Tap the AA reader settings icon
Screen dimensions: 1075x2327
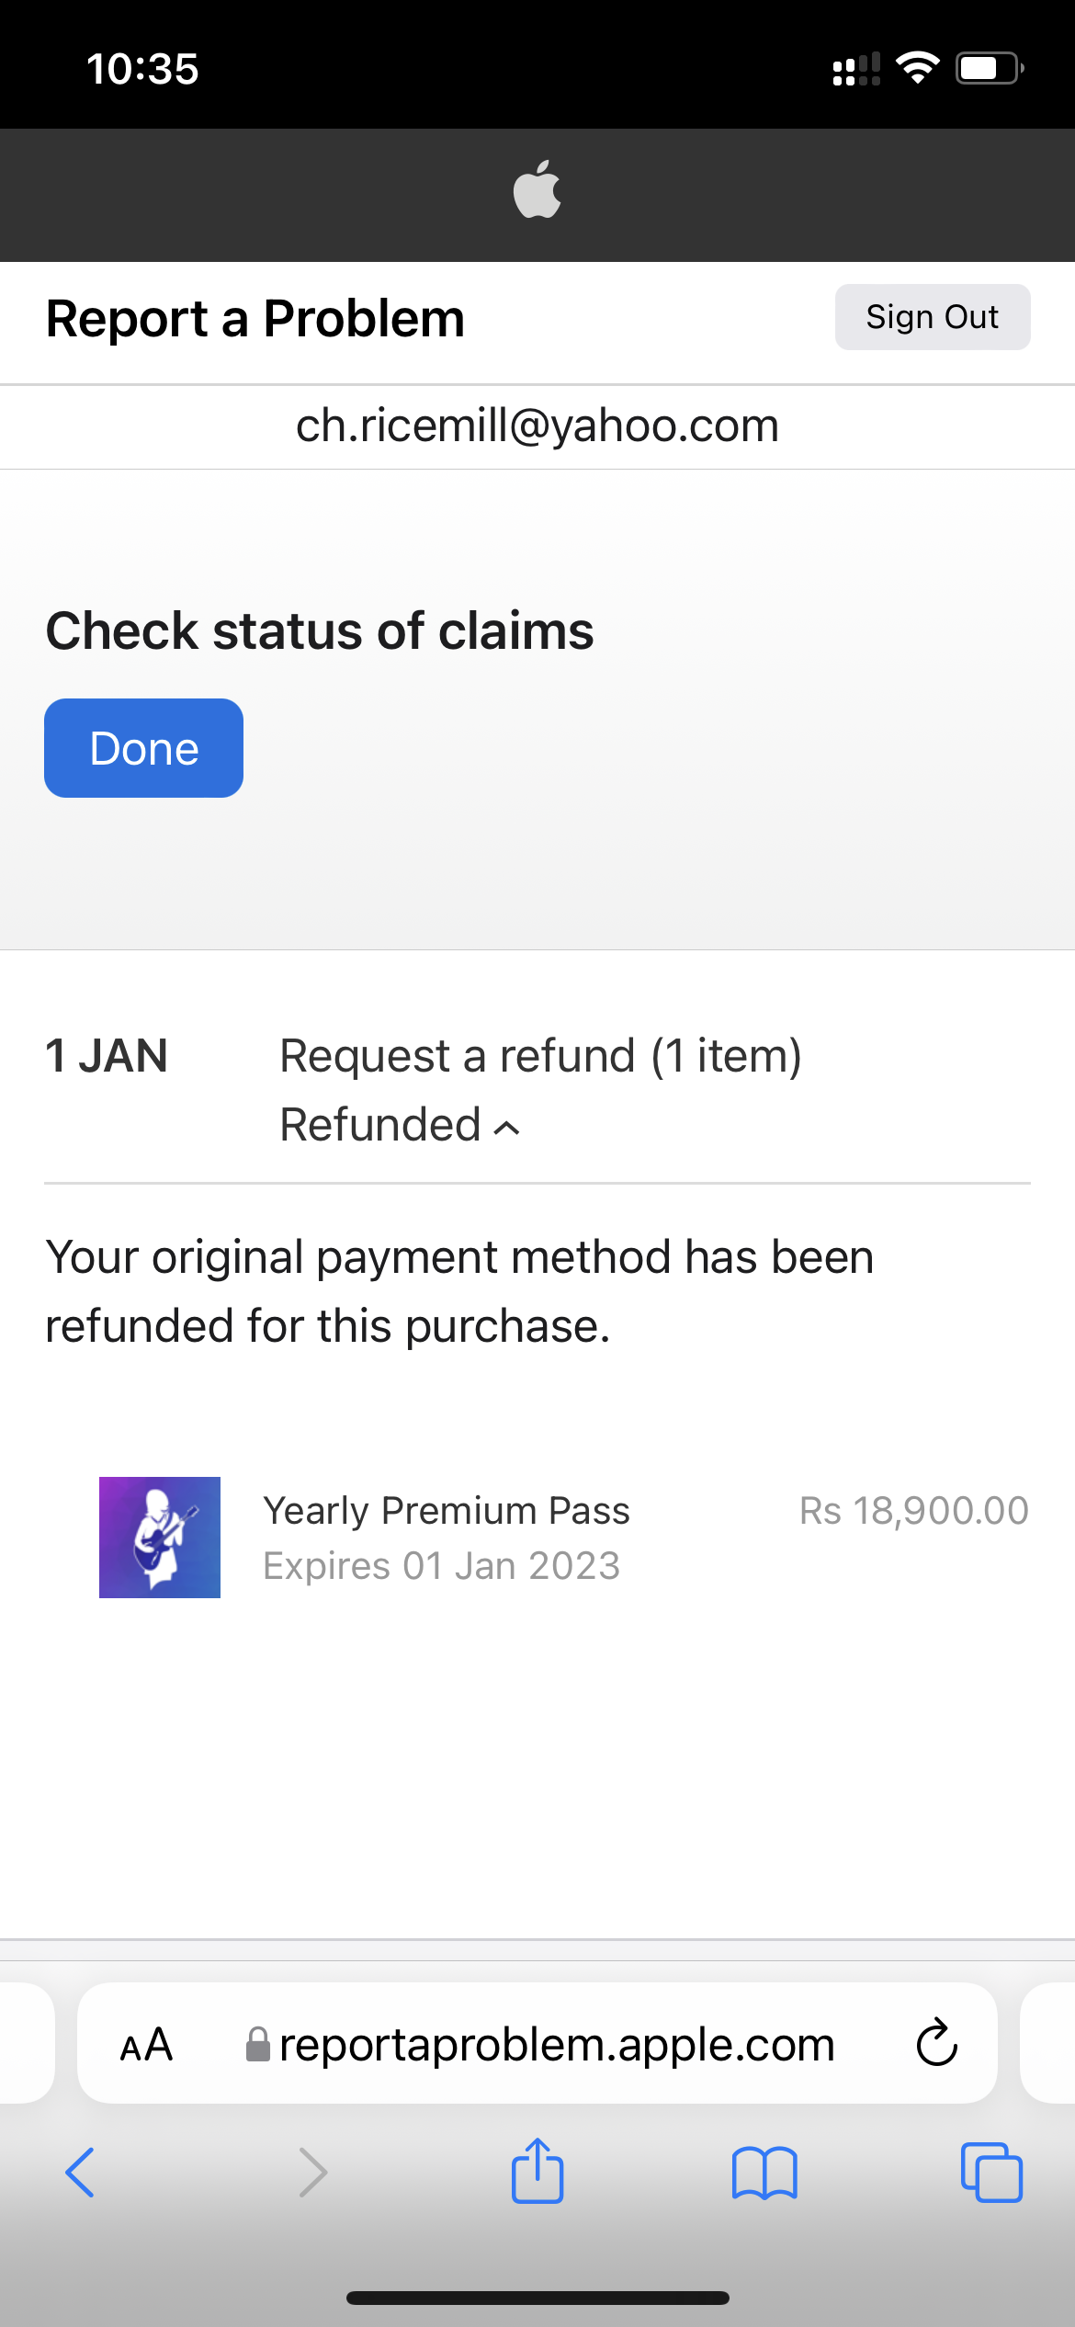click(x=146, y=2045)
